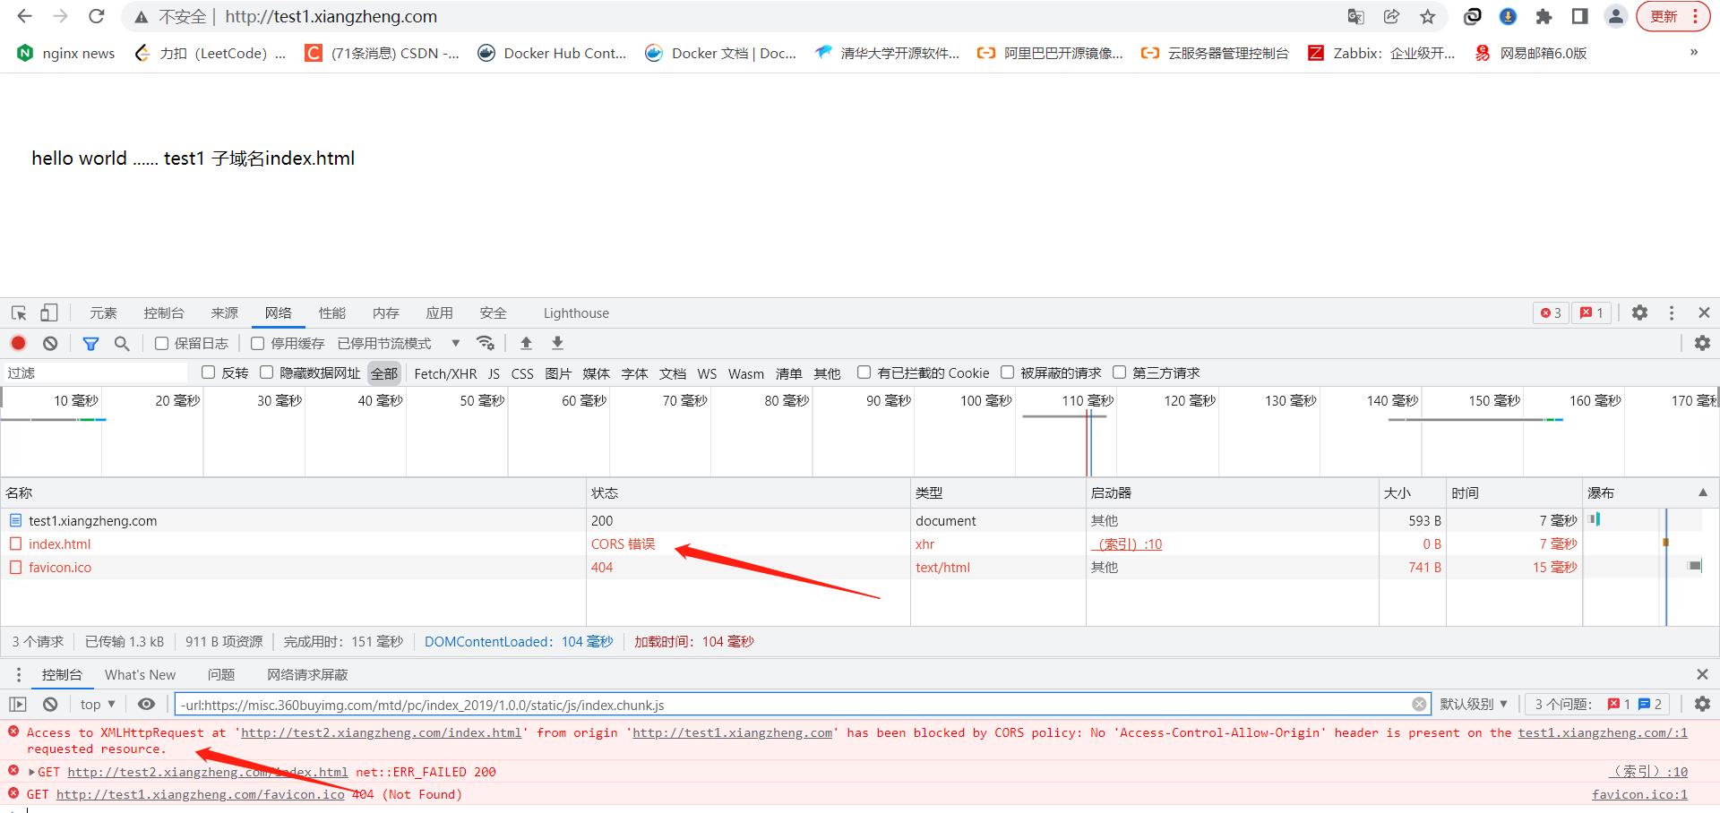This screenshot has width=1720, height=813.
Task: Tick the 第三方请求 checkbox
Action: 1119,372
